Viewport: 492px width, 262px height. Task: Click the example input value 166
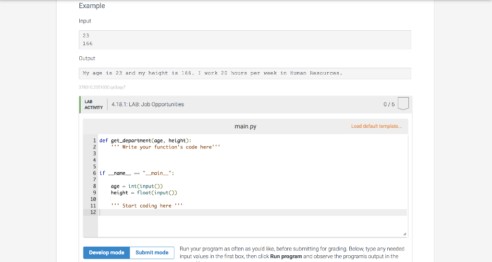87,44
